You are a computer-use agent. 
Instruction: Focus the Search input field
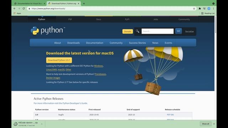(x=157, y=31)
